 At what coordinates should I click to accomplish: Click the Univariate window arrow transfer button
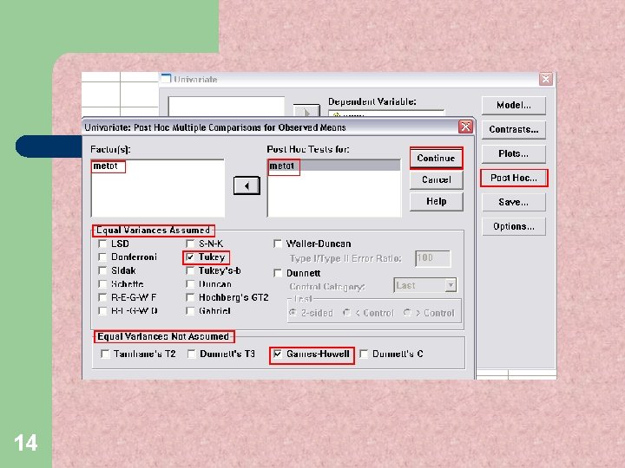click(x=306, y=112)
